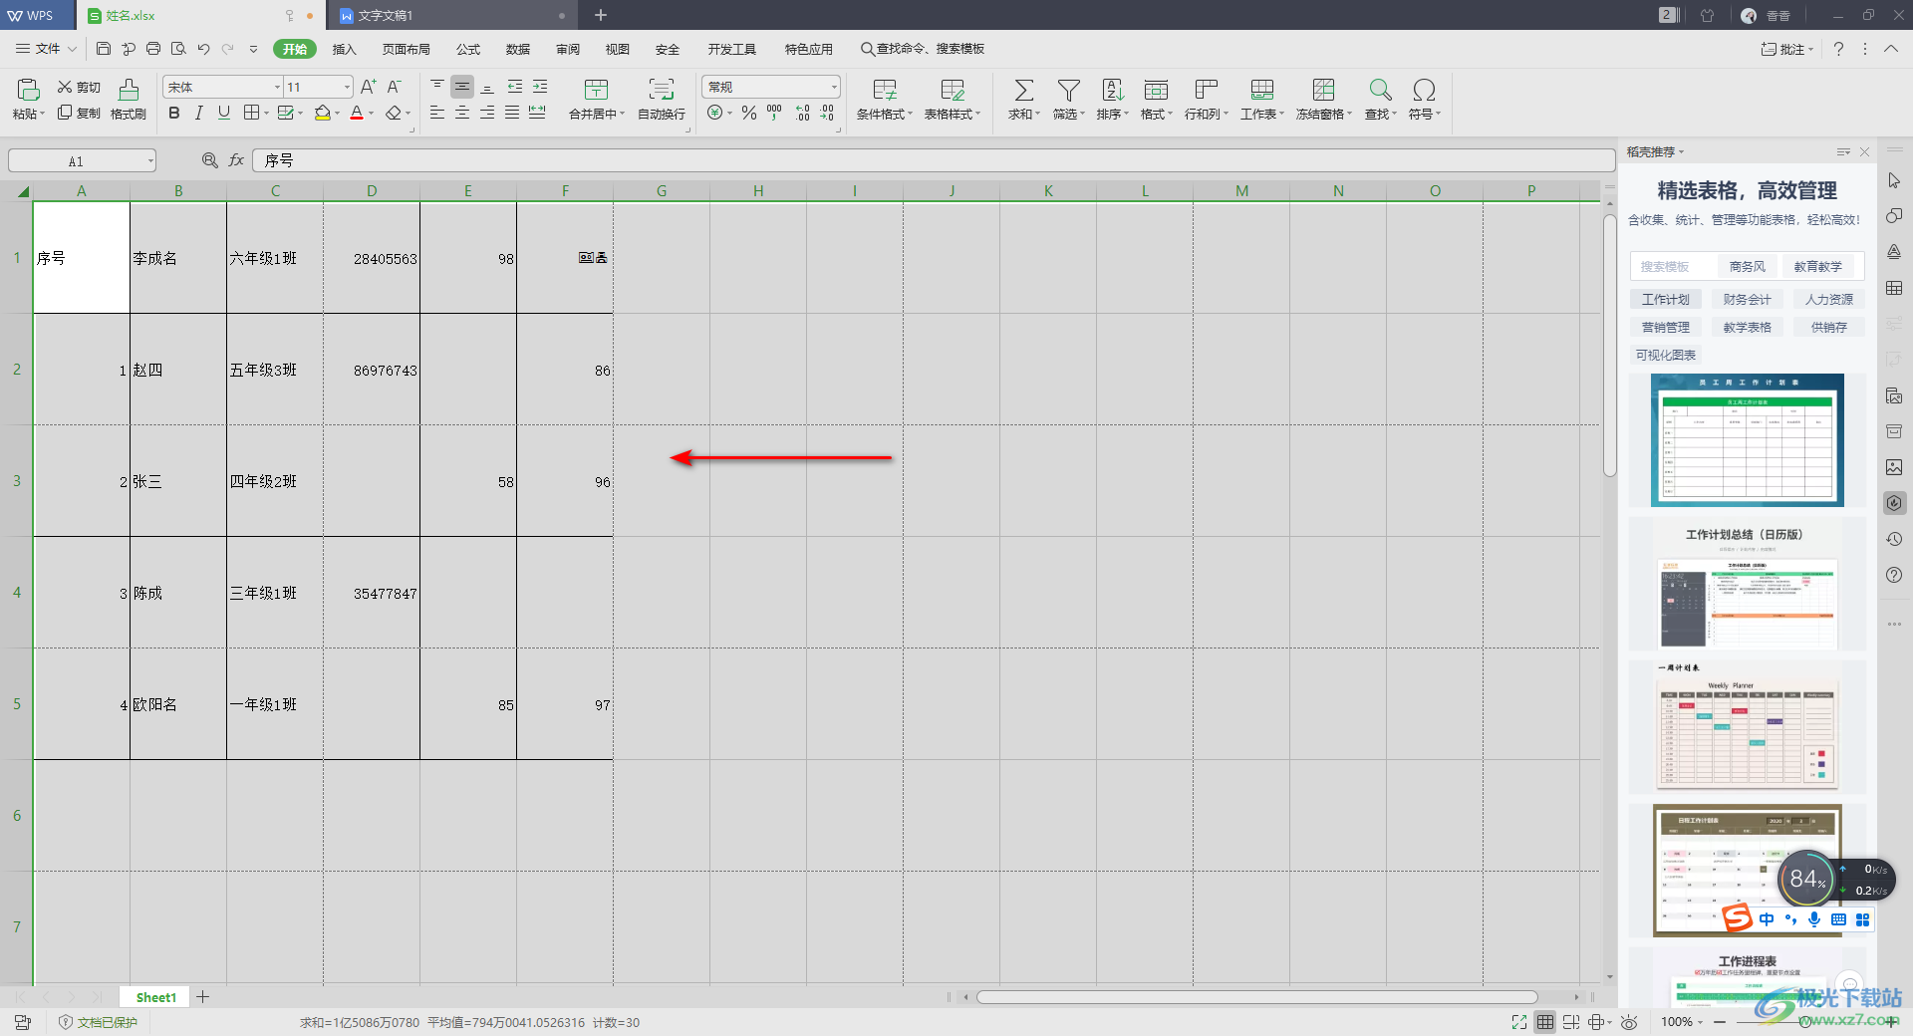The image size is (1913, 1036).
Task: Toggle right horizontal alignment
Action: click(x=487, y=114)
